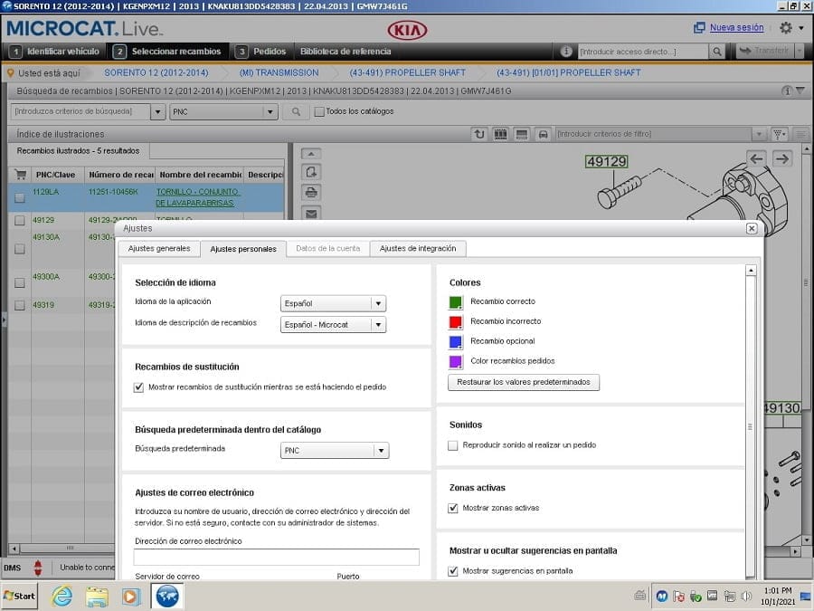814x611 pixels.
Task: Open the filter criteria dropdown arrow
Action: tap(759, 134)
